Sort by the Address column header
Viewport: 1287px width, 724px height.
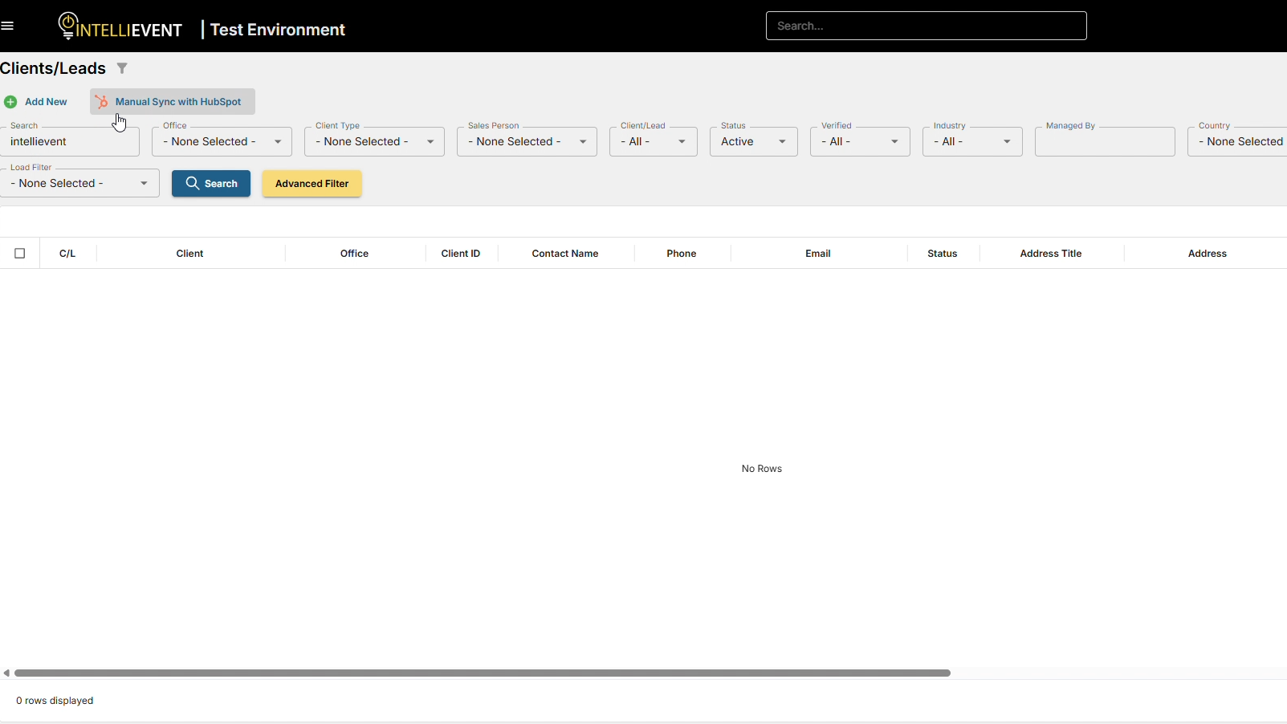point(1208,254)
